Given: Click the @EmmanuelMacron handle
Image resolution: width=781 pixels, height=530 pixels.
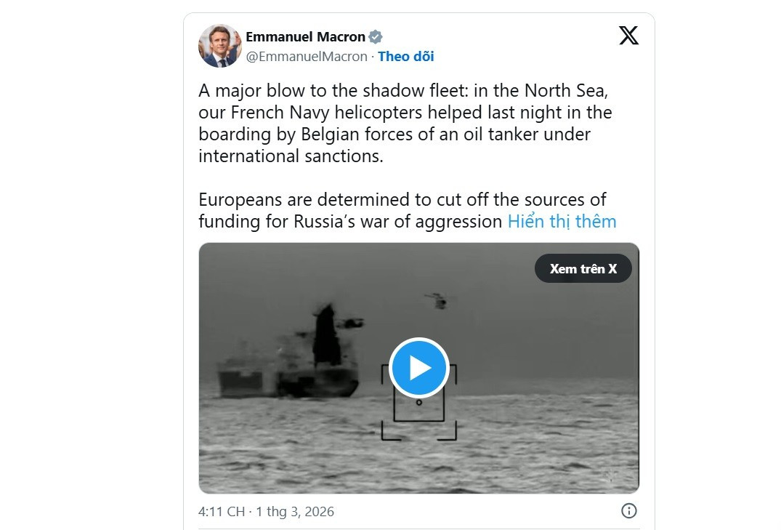Looking at the screenshot, I should (307, 57).
